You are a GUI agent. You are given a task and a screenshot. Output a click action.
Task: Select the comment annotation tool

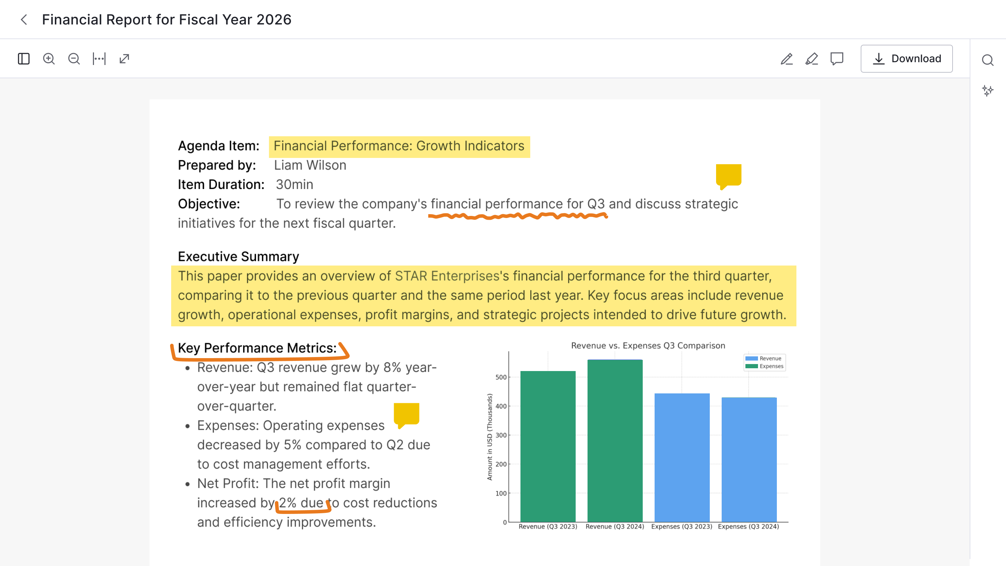click(837, 59)
